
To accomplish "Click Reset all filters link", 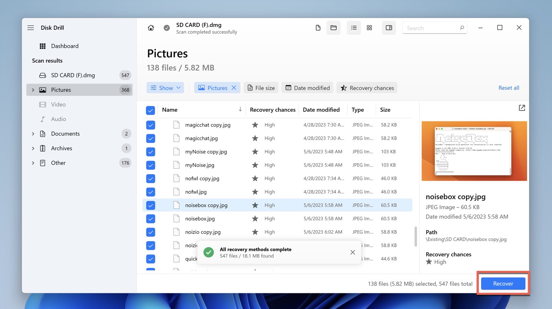I will coord(509,88).
